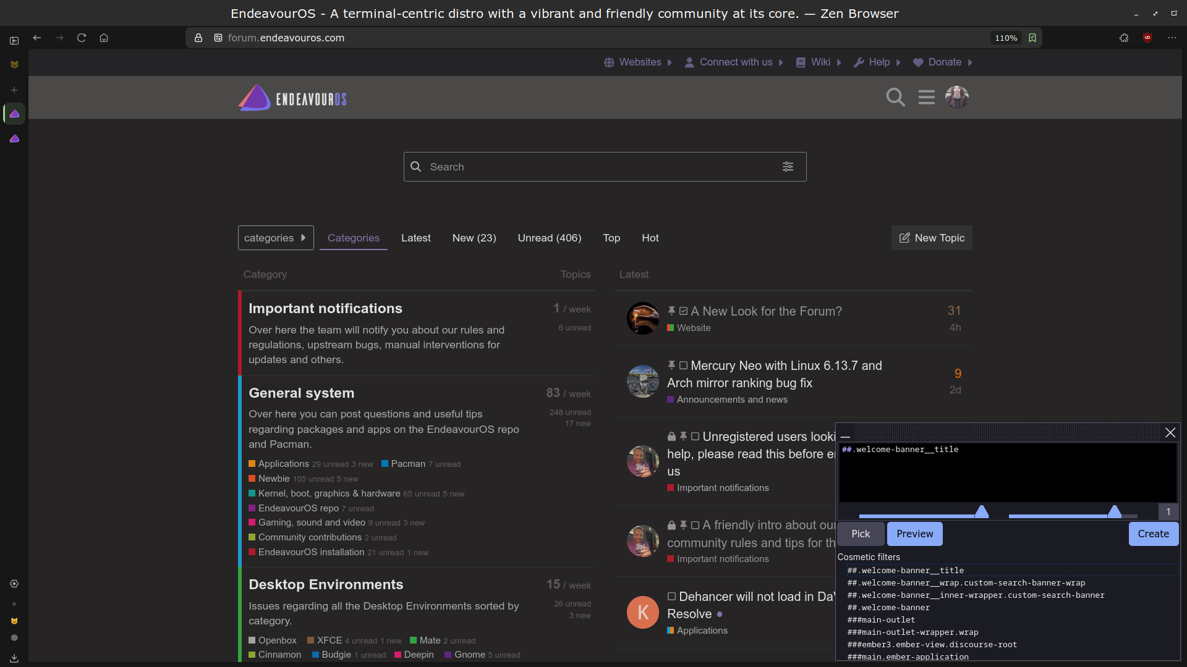Open the browser home page
This screenshot has width=1187, height=667.
104,38
